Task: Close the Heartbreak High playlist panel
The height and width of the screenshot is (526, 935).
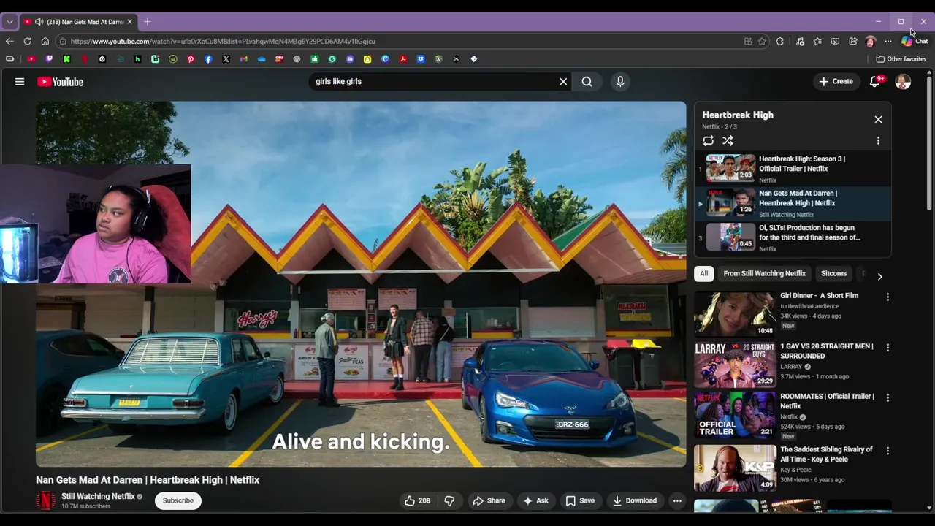Action: coord(878,119)
